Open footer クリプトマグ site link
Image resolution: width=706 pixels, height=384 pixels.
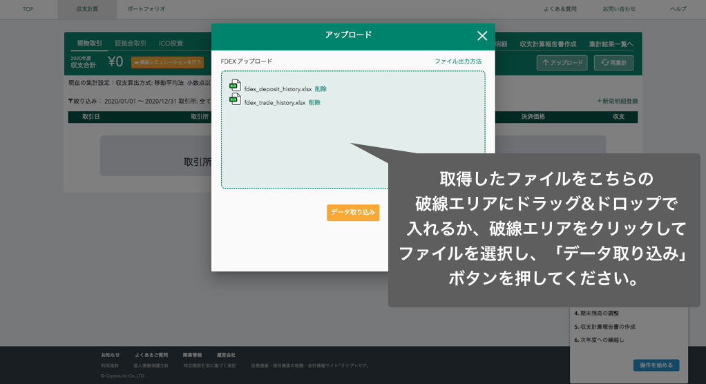pyautogui.click(x=310, y=365)
